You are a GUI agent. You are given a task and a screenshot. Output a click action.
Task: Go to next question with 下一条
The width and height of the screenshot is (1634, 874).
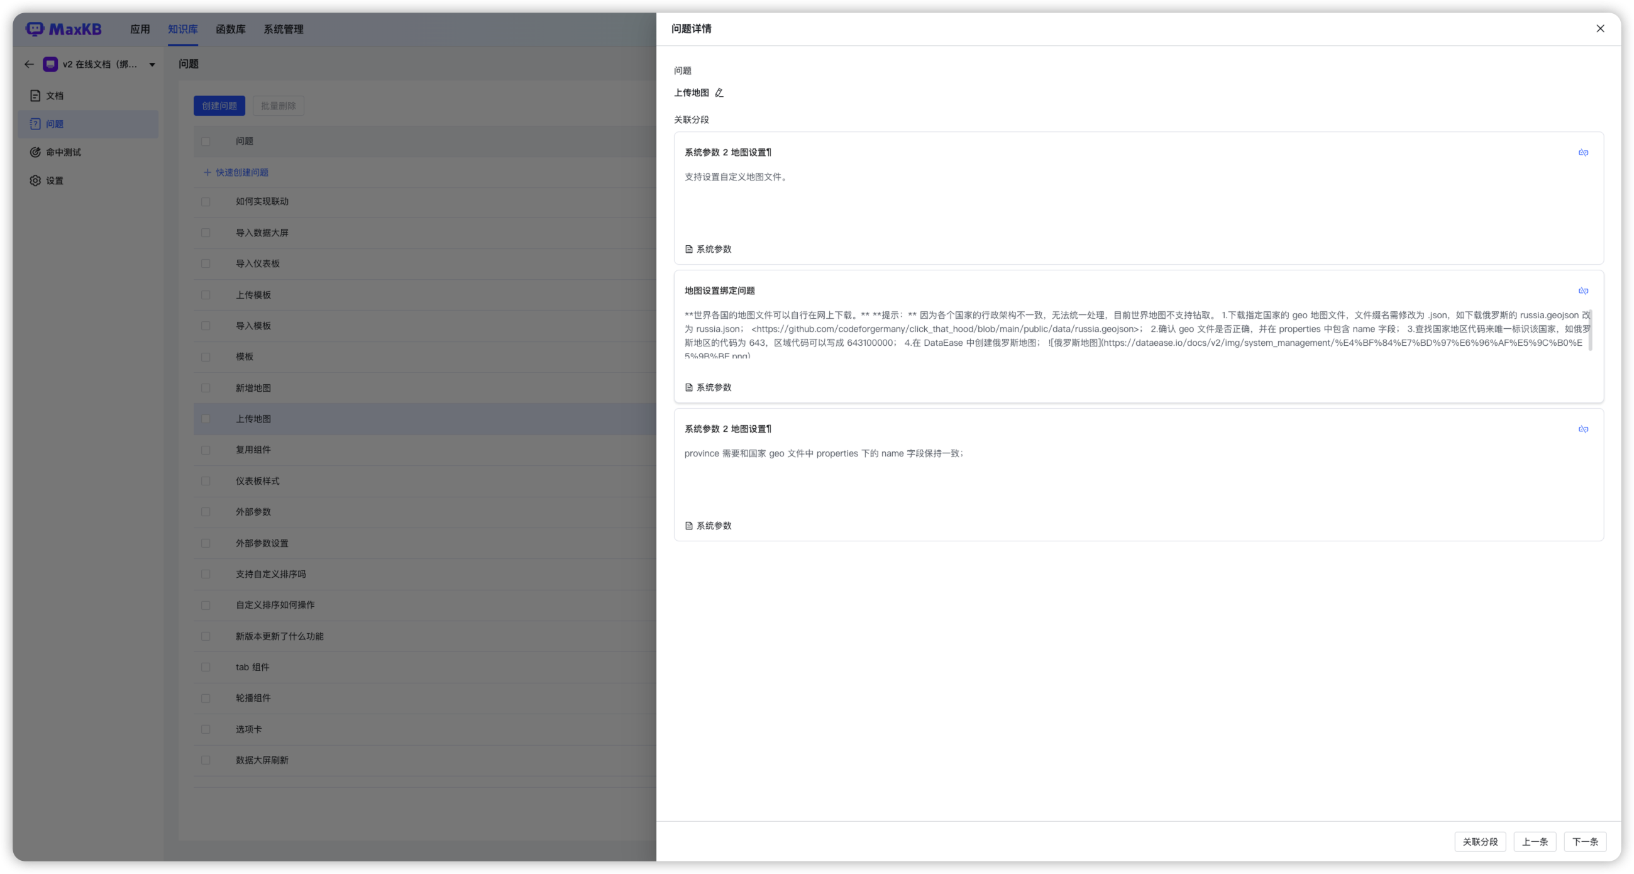tap(1584, 842)
